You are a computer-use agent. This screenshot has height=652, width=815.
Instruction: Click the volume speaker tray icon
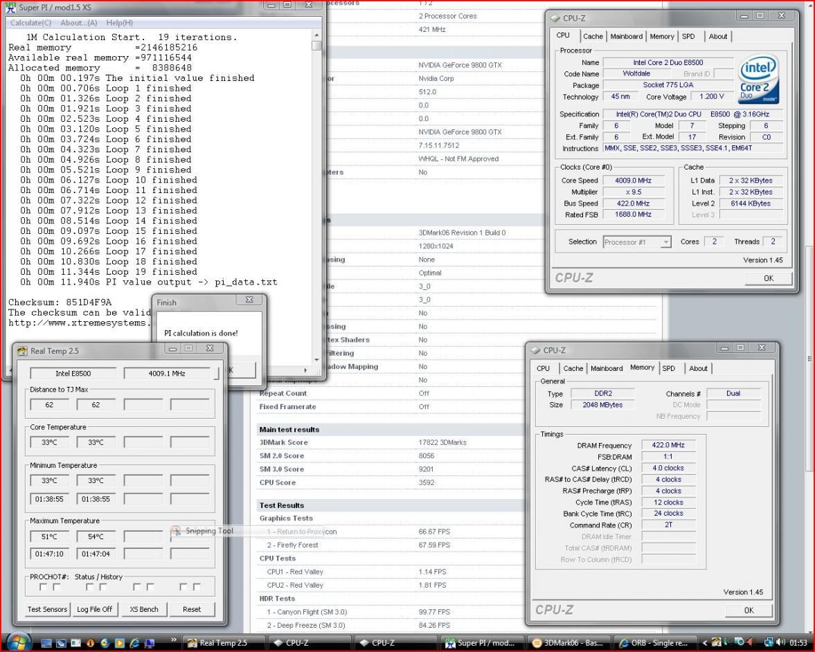coord(779,642)
